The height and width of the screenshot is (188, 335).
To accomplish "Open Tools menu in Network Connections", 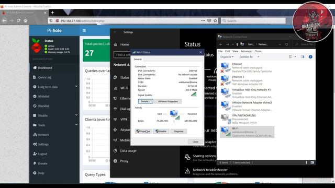I will click(258, 51).
